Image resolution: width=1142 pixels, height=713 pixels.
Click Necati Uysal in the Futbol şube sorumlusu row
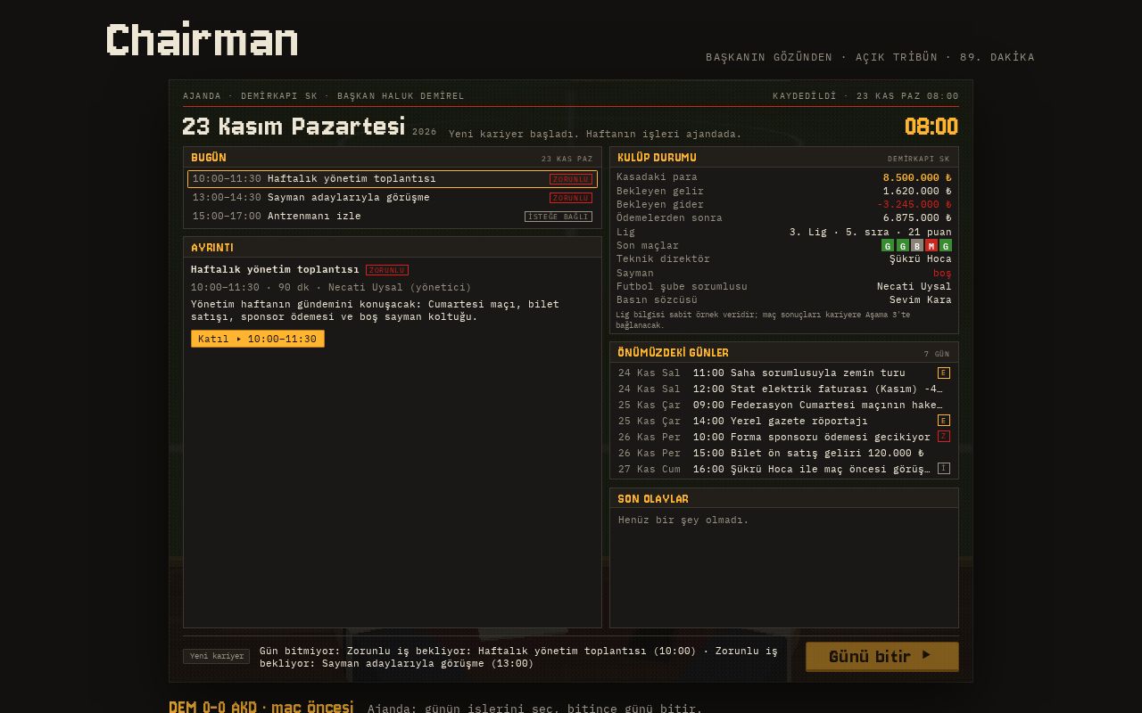click(x=914, y=286)
